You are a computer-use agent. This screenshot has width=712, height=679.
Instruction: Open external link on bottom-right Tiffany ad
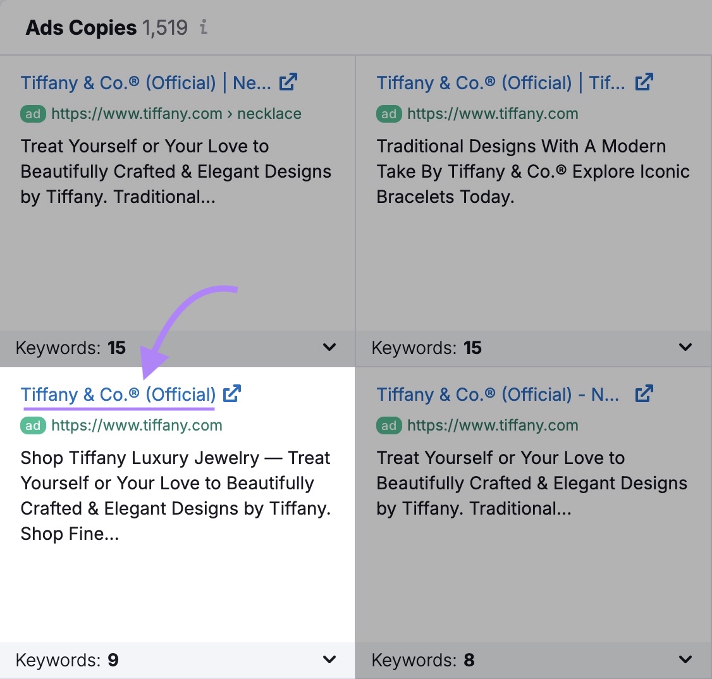pos(645,393)
